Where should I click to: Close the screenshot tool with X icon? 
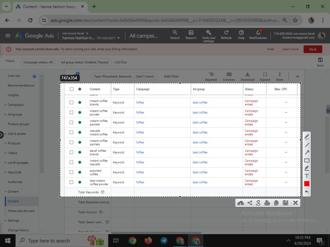[x=295, y=203]
